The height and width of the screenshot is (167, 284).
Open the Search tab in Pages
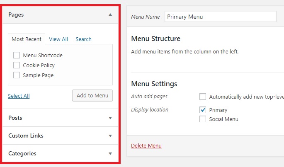click(x=83, y=39)
